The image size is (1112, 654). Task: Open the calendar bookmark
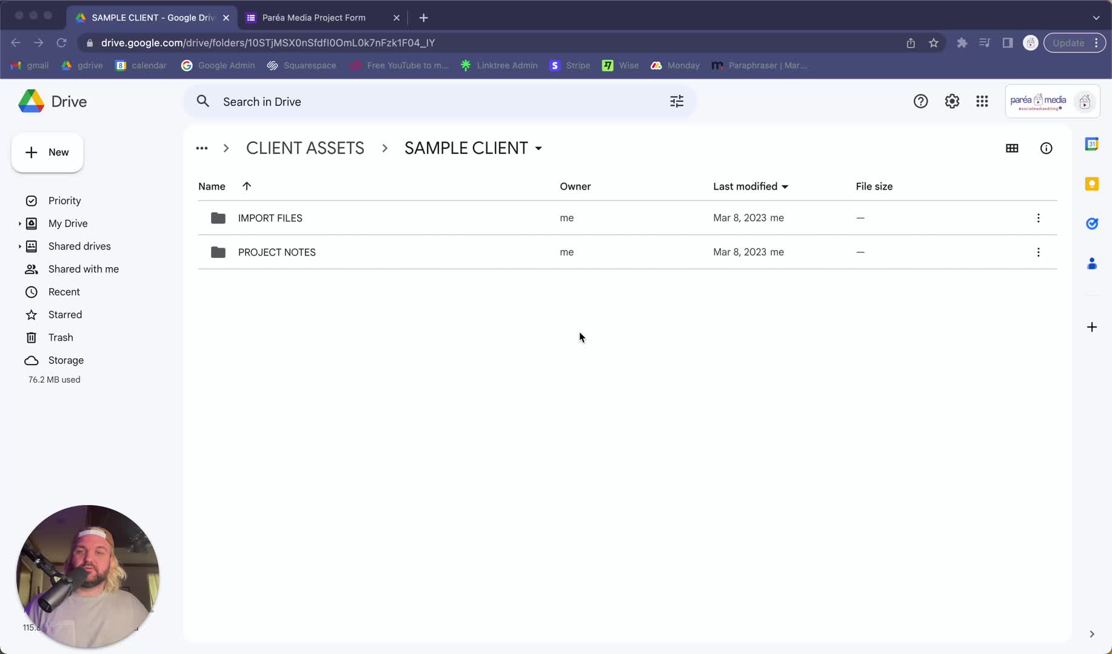pos(141,65)
